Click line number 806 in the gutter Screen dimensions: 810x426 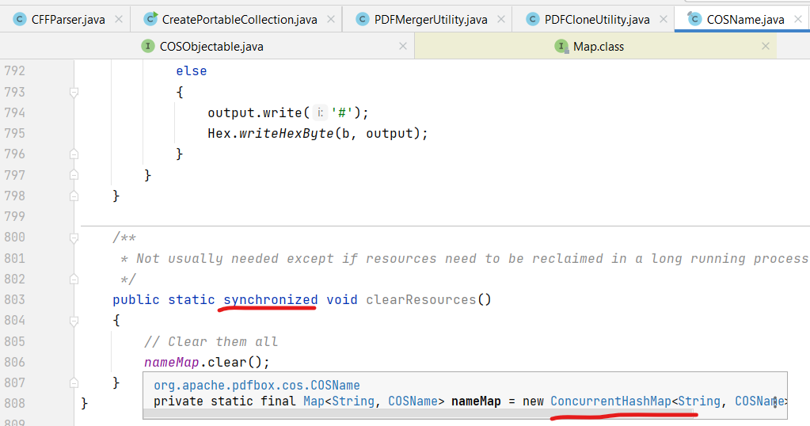(x=14, y=363)
